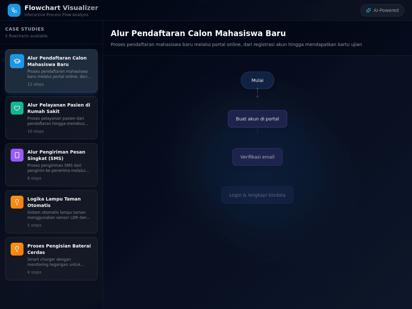Screen dimensions: 412x309
Task: Click the '12 steps' label
Action: pyautogui.click(x=35, y=84)
